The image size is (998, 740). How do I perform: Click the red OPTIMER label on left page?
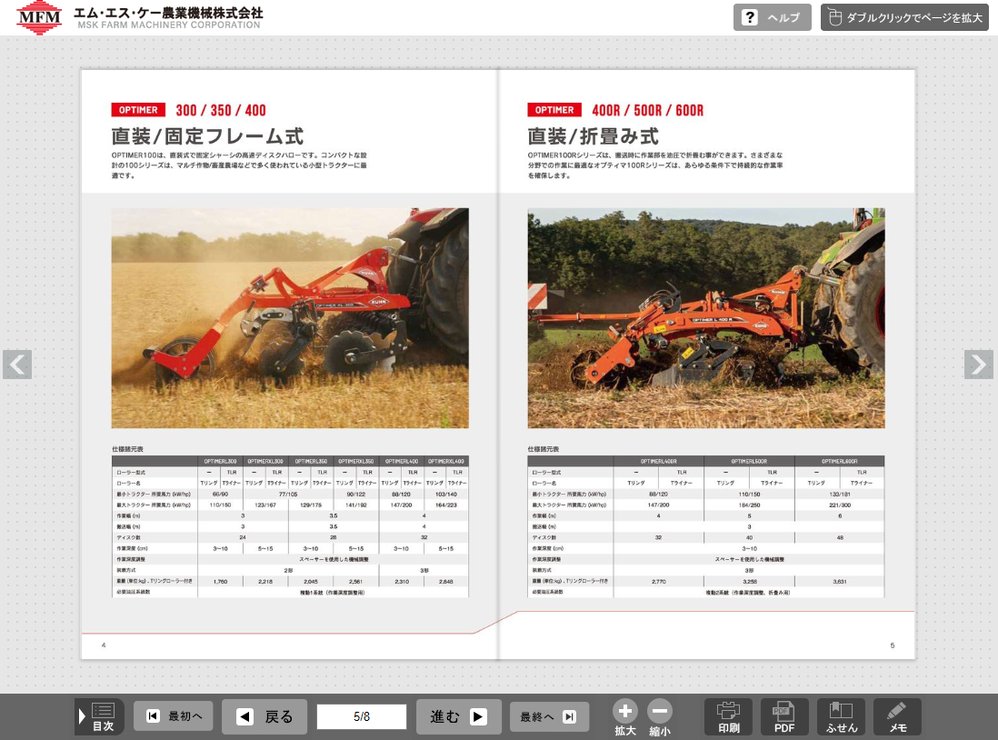point(138,109)
